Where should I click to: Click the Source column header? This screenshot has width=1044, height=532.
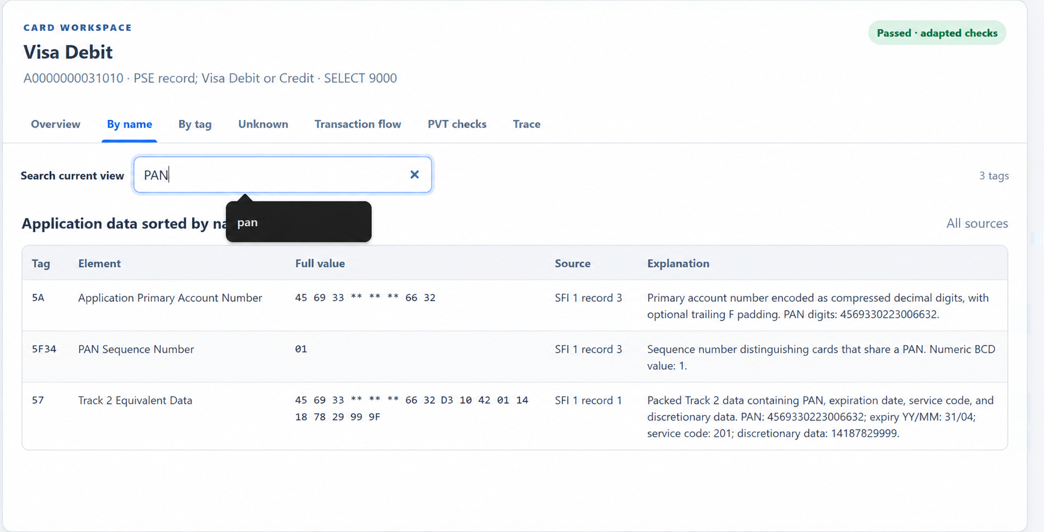[x=573, y=263]
